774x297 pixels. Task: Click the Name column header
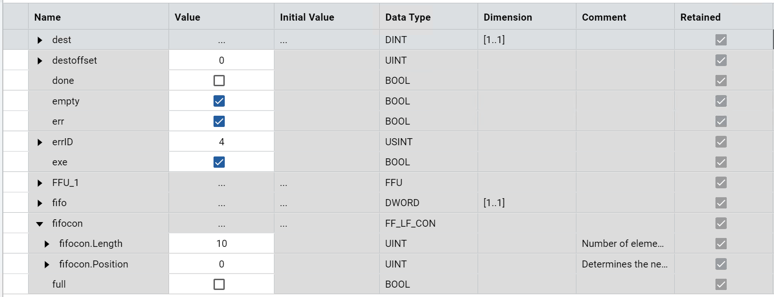tap(48, 17)
